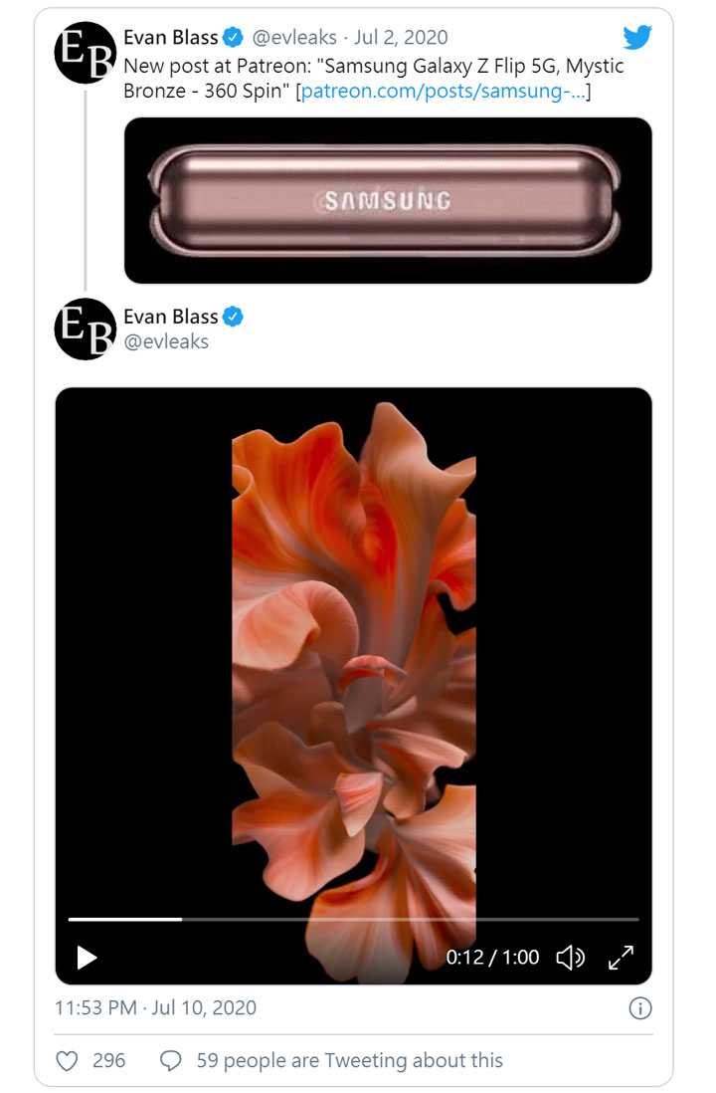Open Evan Blass avatar in second tweet
This screenshot has width=716, height=1093.
click(85, 329)
